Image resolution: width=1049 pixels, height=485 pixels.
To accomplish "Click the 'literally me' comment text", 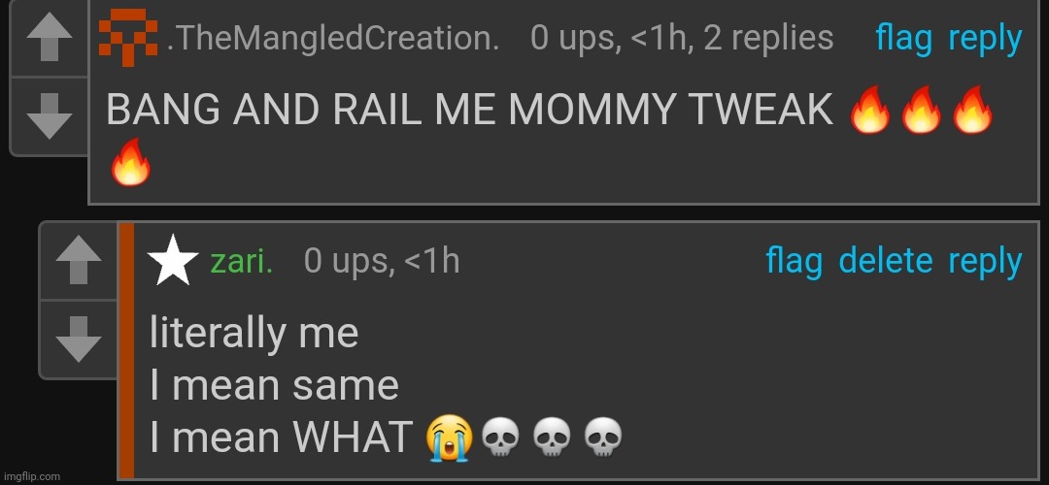I will click(254, 334).
